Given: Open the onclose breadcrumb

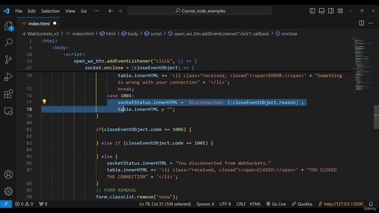Looking at the screenshot, I should coord(287,34).
